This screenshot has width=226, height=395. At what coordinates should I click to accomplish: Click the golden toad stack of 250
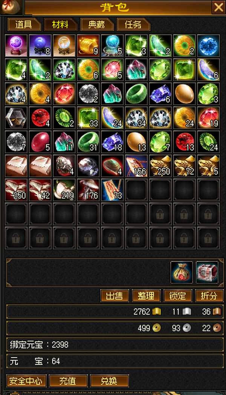tap(160, 166)
